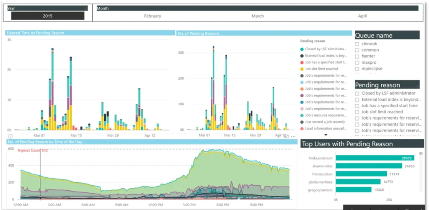Click the gloria.martinez bar in Top Users
The width and height of the screenshot is (429, 210).
358,182
